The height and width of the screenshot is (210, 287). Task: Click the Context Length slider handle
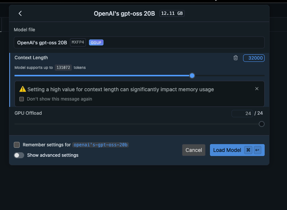tap(192, 76)
